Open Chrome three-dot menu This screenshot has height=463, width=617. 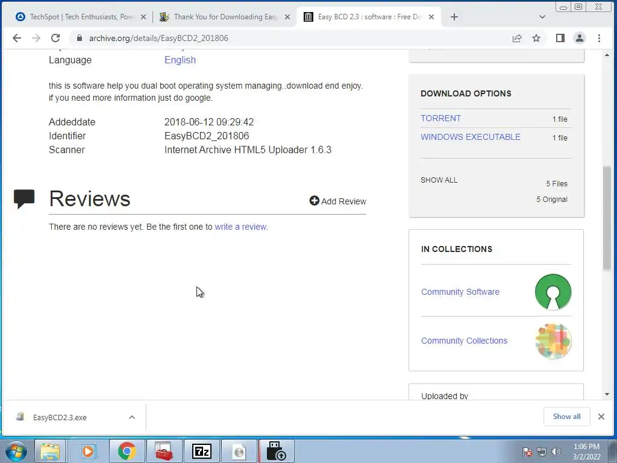click(x=599, y=38)
